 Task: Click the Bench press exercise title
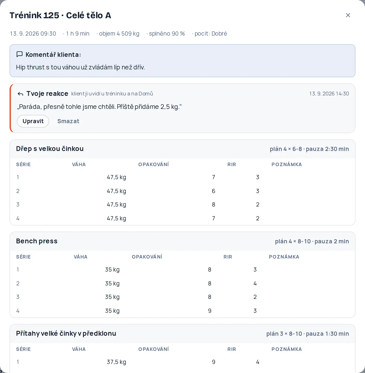(37, 241)
